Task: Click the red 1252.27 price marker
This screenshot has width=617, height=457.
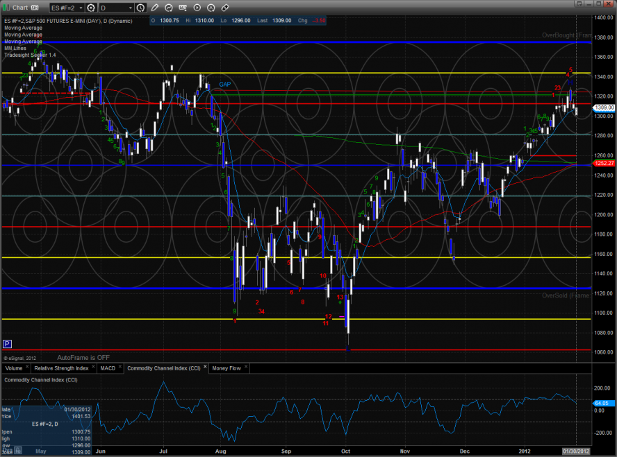Action: click(604, 164)
